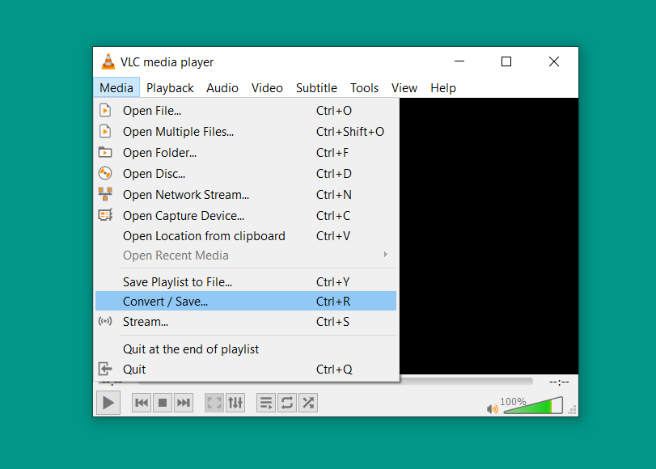656x469 pixels.
Task: Select Open Recent Media entry
Action: tap(246, 256)
